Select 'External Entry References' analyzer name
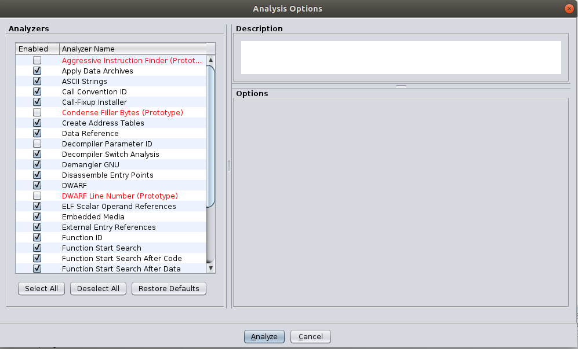 click(109, 227)
